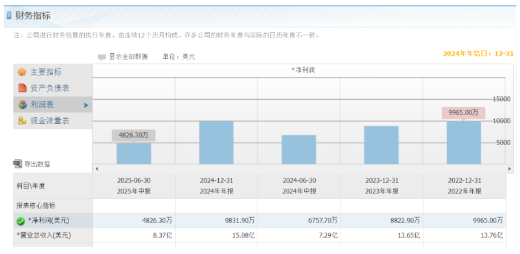520x254 pixels.
Task: Click the 显示全部数据 text button
Action: (128, 57)
